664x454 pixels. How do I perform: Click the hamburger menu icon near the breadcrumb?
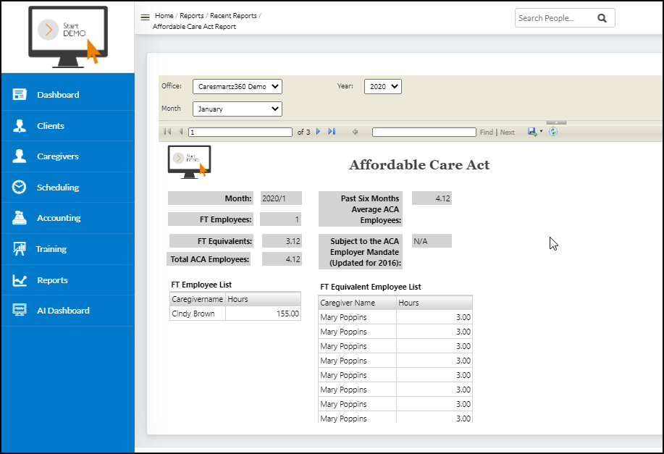click(146, 16)
